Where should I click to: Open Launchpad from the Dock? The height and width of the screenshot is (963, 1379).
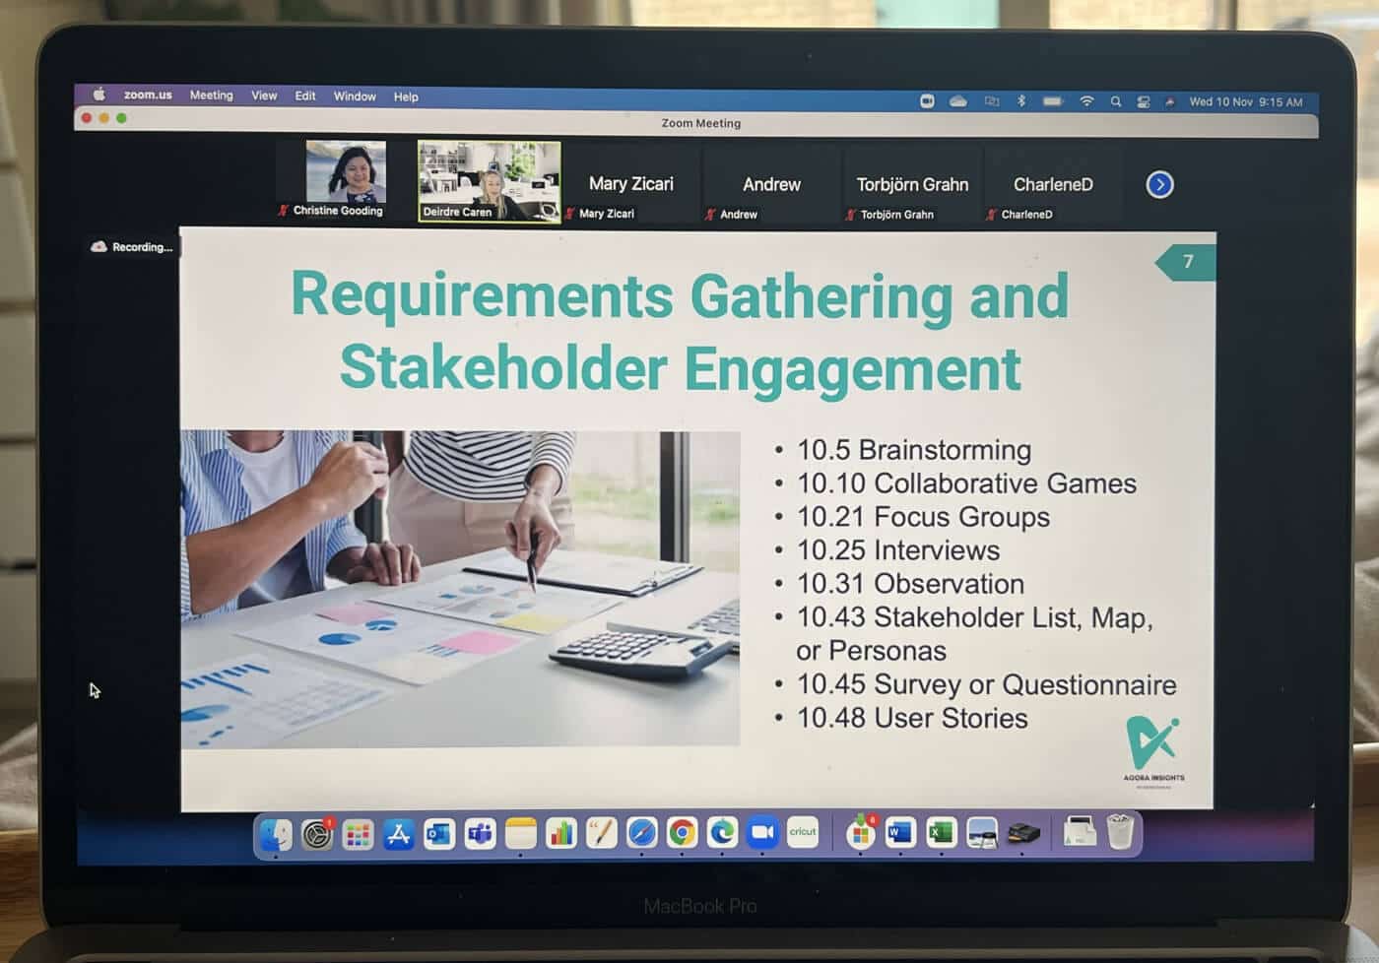point(358,835)
